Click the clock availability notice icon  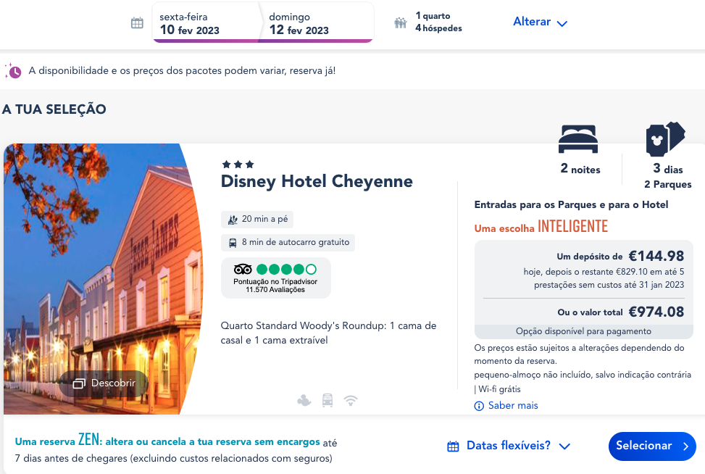tap(13, 71)
